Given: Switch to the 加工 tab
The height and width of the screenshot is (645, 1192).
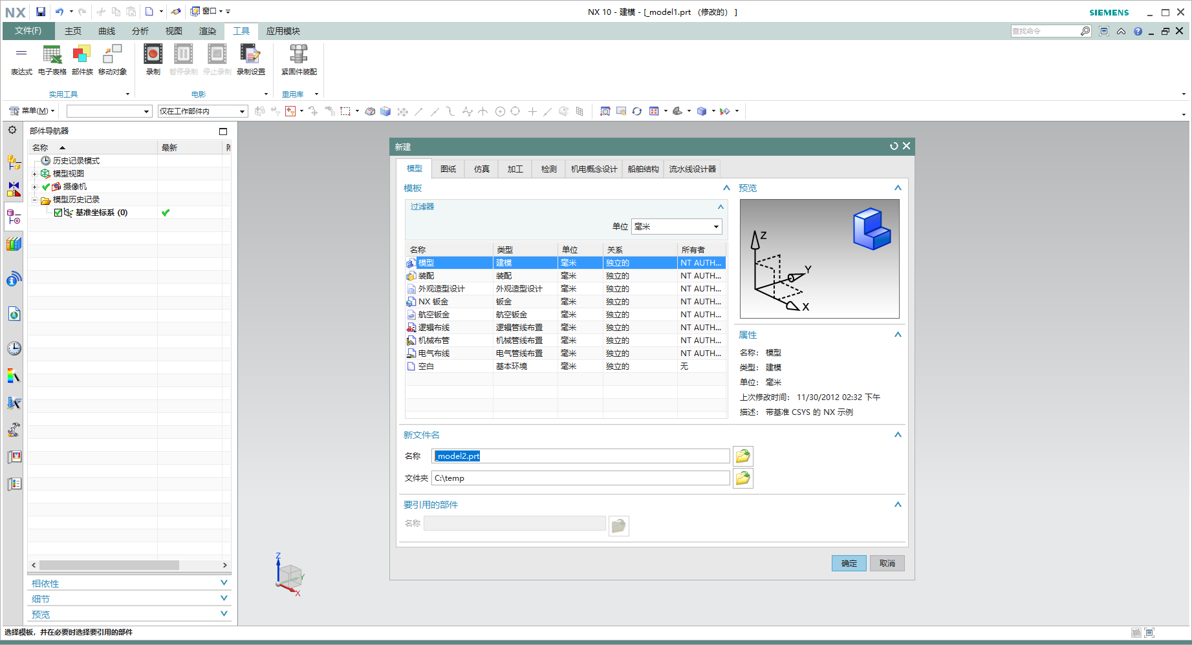Looking at the screenshot, I should [x=515, y=169].
